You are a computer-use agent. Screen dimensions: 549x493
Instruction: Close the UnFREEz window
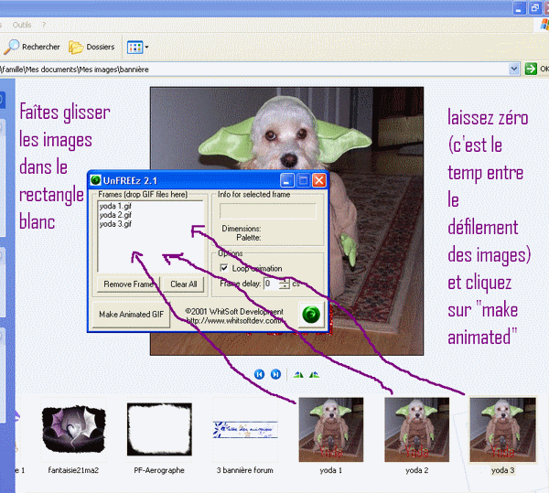click(x=319, y=180)
